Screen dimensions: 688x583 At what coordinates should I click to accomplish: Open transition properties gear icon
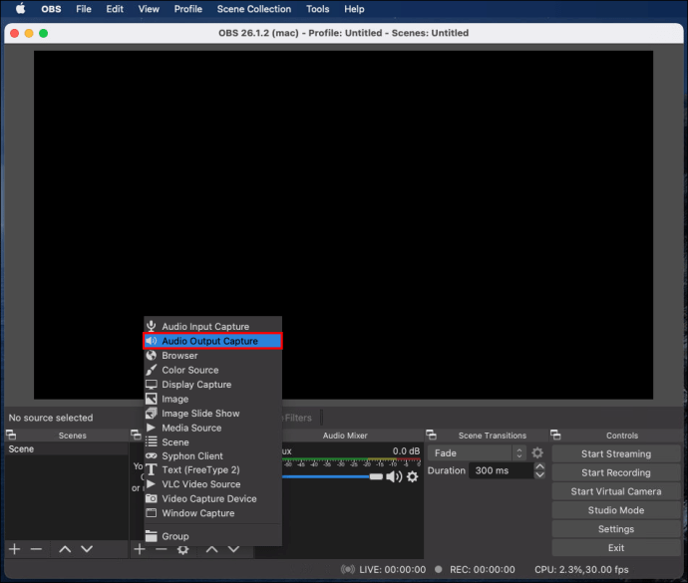[x=537, y=452]
